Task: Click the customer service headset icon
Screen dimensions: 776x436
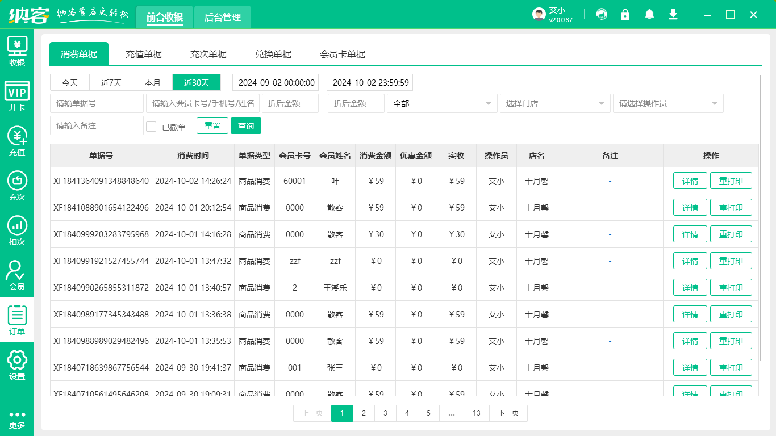Action: [x=601, y=15]
